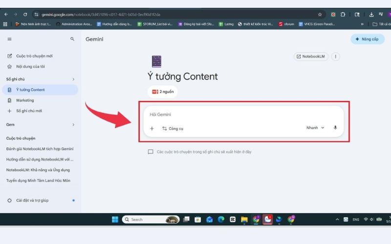Open the Công cụ tools menu

(x=173, y=128)
